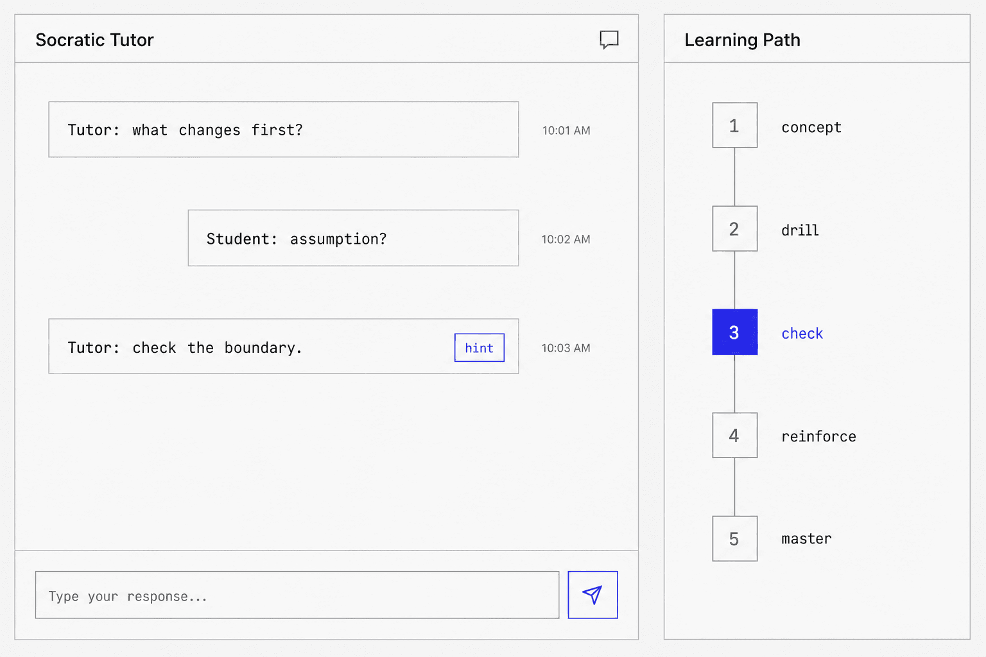The width and height of the screenshot is (986, 657).
Task: Click the 'Socratic Tutor' panel title
Action: pos(94,40)
